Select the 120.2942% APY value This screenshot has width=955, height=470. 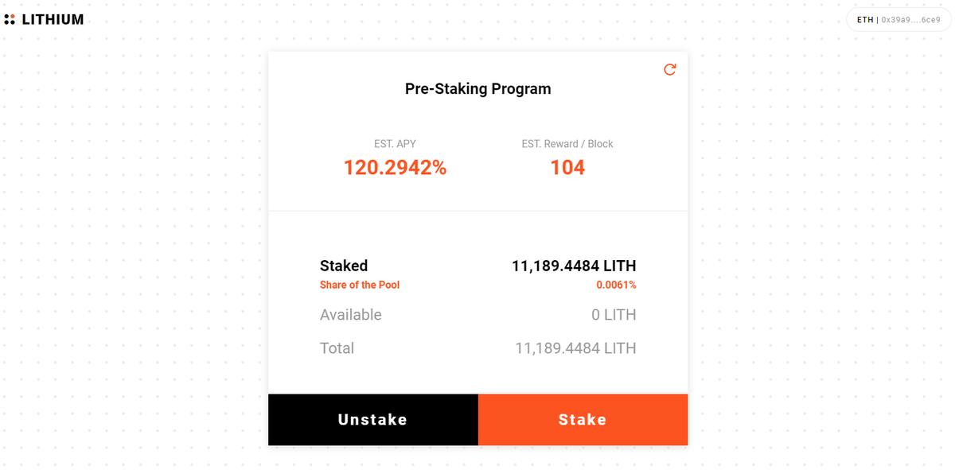(x=395, y=167)
